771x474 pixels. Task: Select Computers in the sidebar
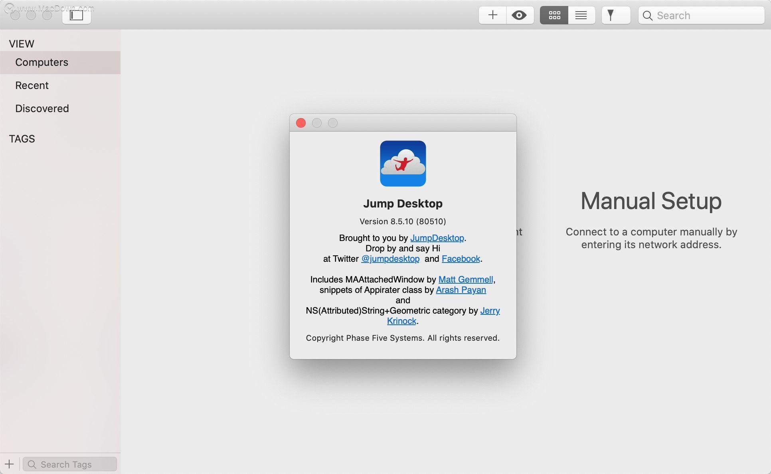click(42, 62)
